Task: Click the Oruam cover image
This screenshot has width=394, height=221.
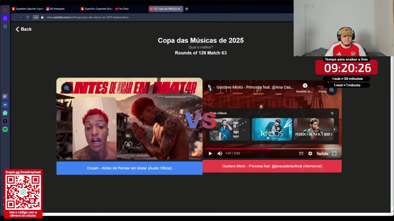Action: (x=129, y=119)
